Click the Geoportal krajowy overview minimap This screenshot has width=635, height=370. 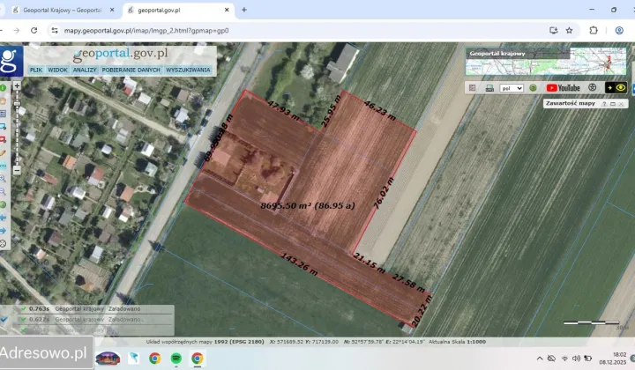coord(547,62)
